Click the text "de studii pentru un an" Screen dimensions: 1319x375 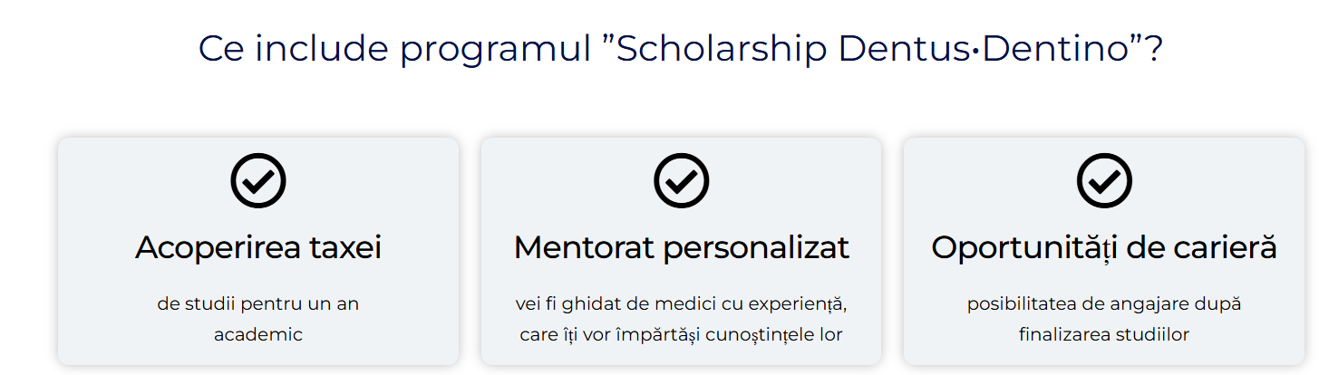coord(258,303)
